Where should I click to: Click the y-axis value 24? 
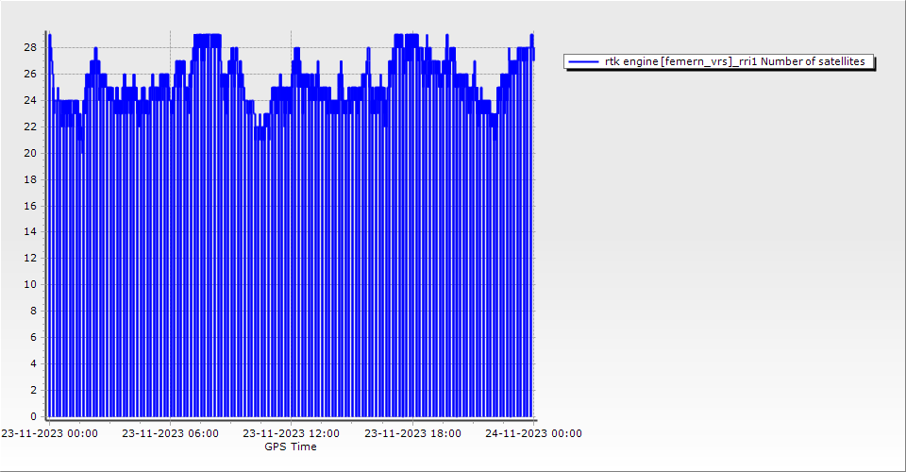coord(30,100)
